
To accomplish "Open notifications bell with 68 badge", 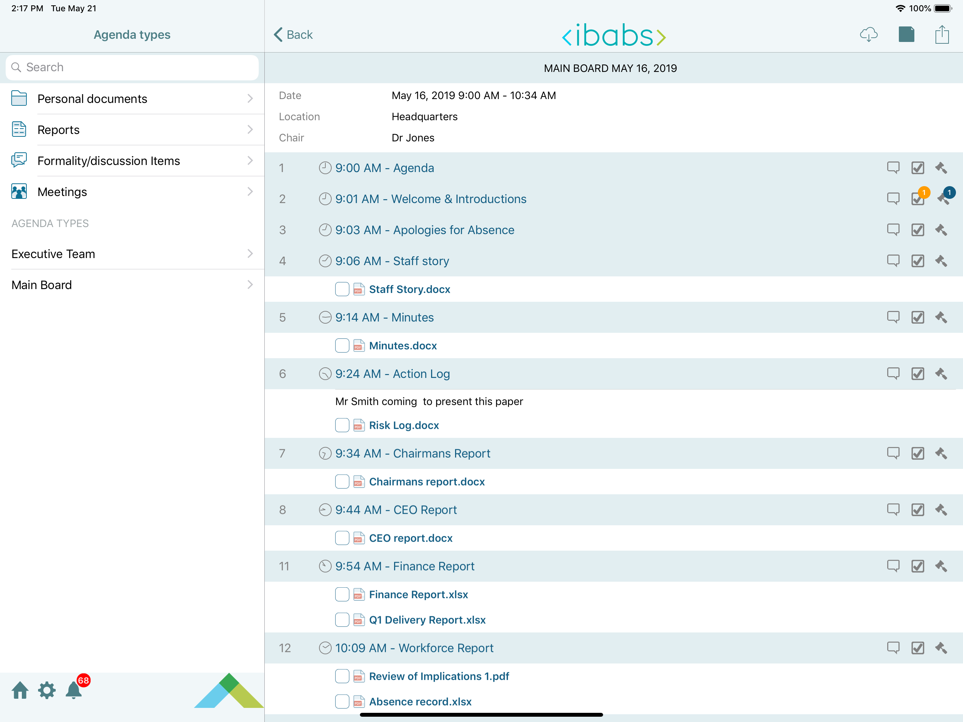I will point(74,690).
